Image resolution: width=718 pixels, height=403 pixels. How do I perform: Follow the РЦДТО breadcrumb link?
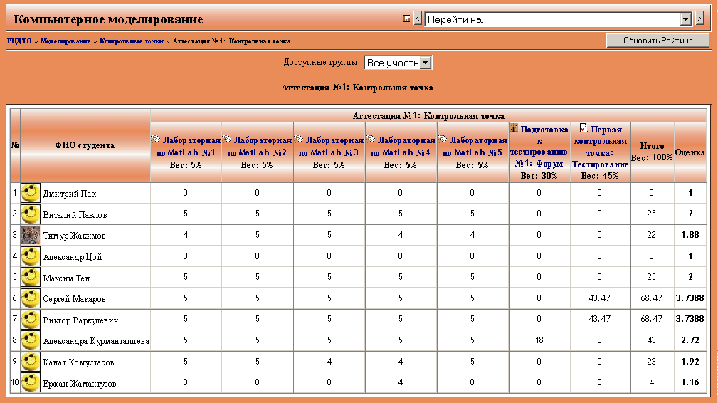tap(19, 41)
